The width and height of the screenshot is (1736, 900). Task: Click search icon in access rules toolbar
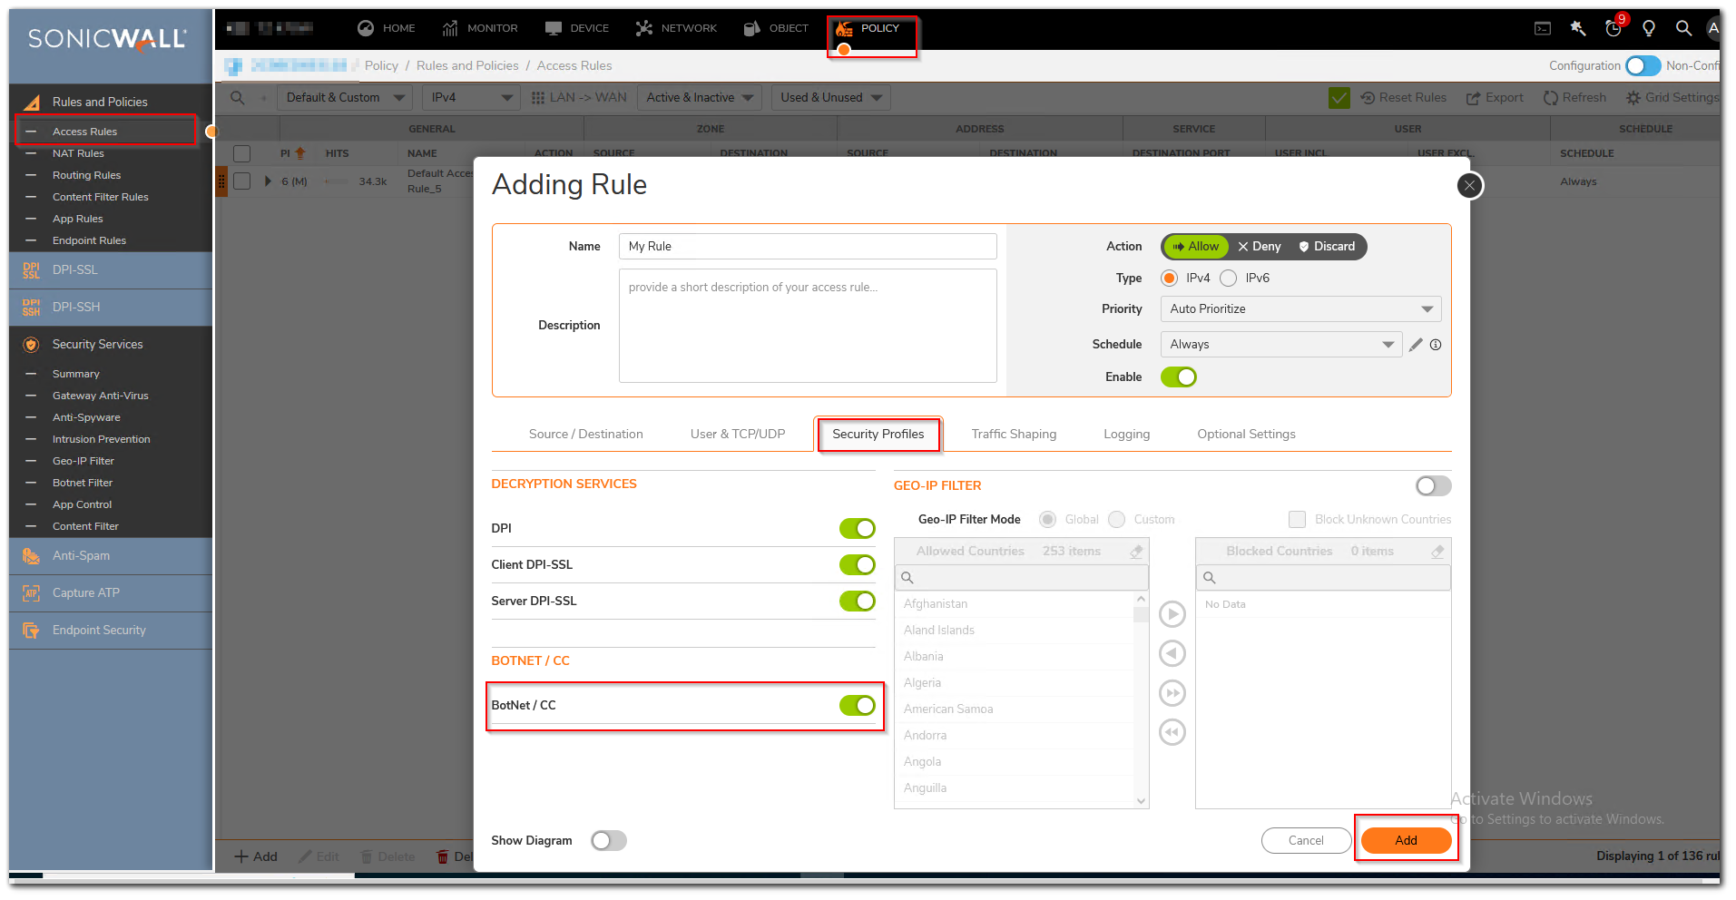(238, 98)
